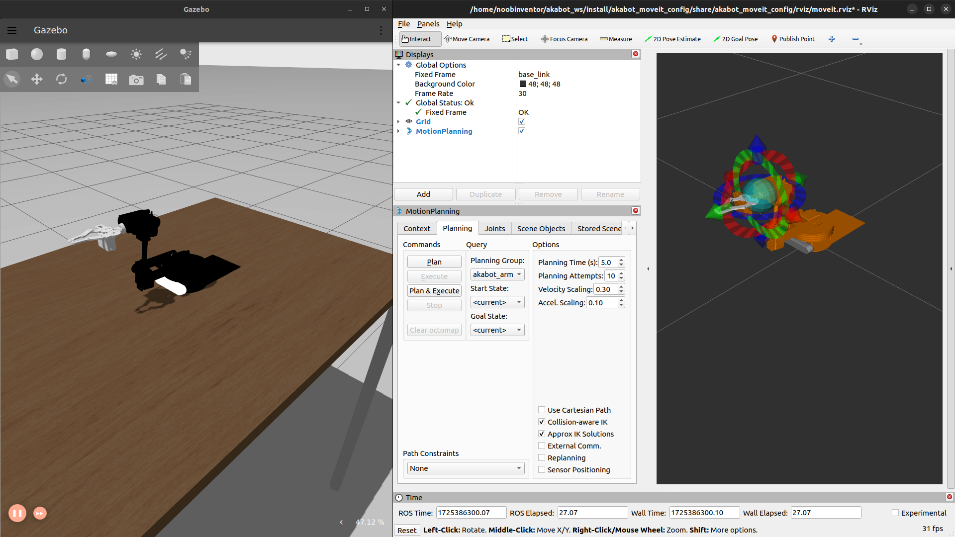
Task: Click the Background Color swatch
Action: (523, 84)
